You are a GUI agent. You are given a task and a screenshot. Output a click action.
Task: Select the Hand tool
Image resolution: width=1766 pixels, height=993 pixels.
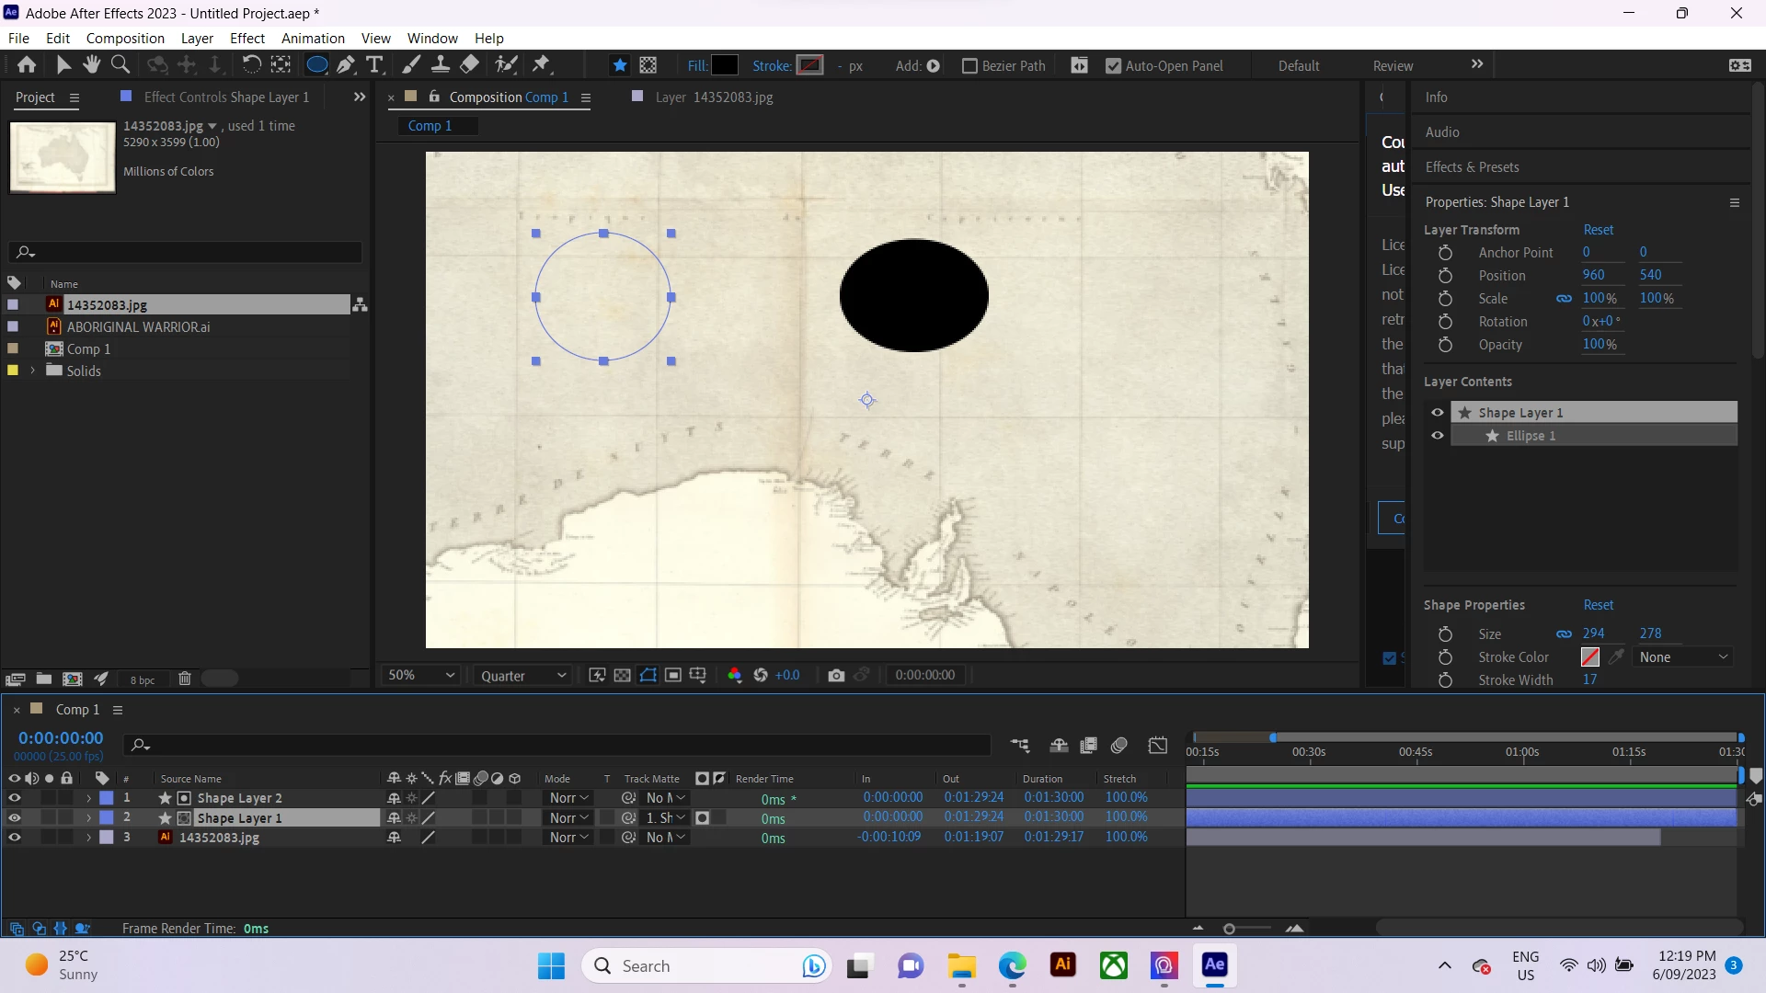[x=91, y=65]
